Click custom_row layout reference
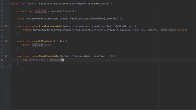196x110 pixels. click(x=138, y=30)
